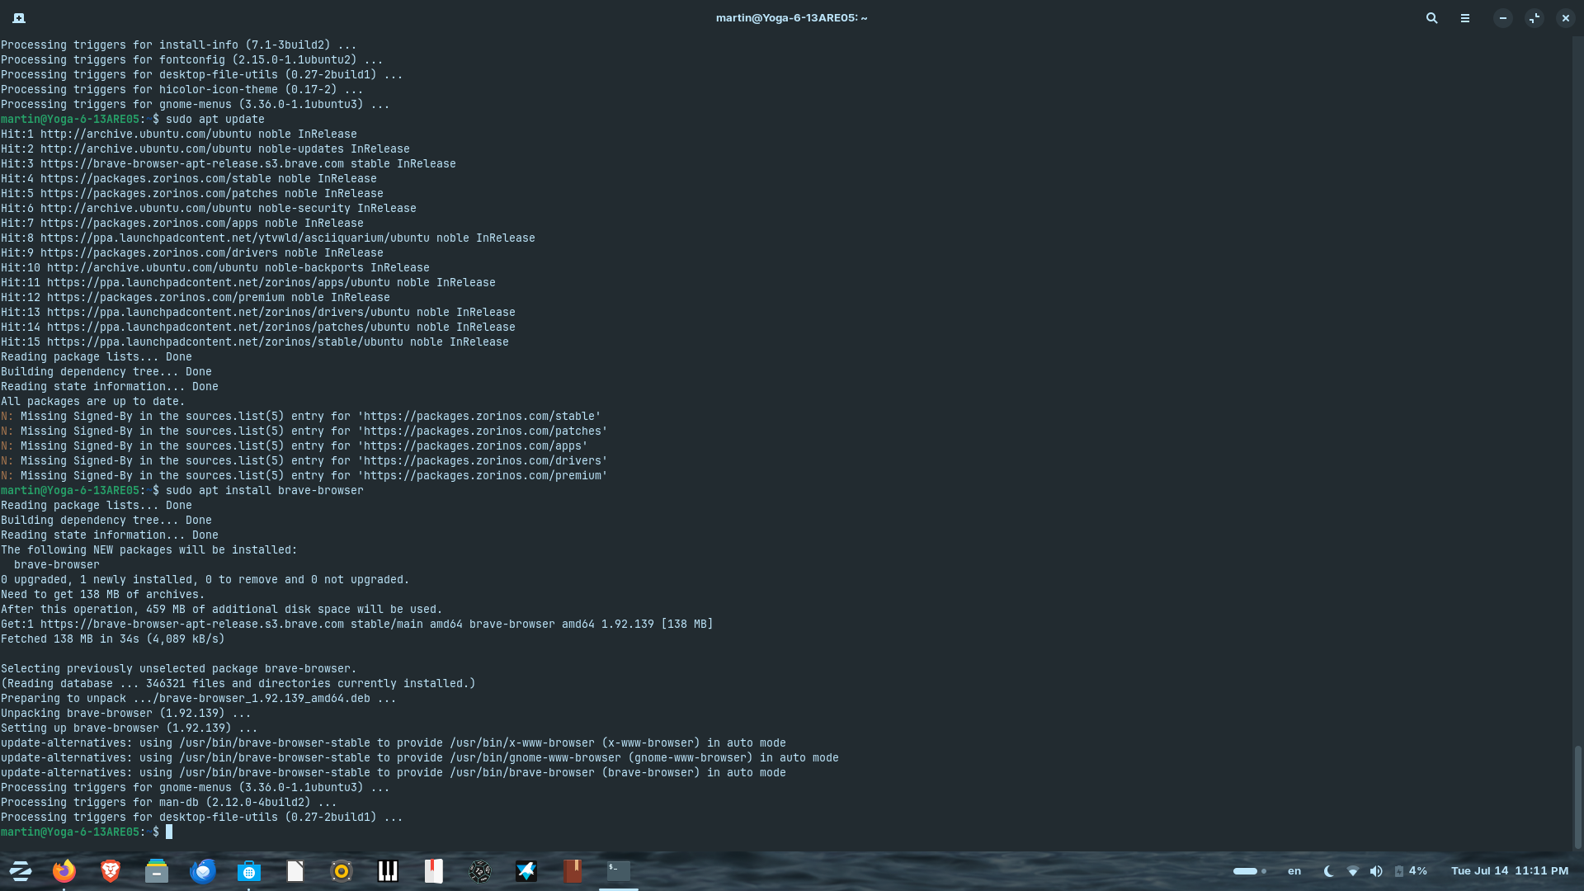Open Thunderbird mail from the taskbar

tap(203, 870)
